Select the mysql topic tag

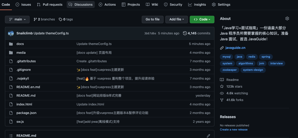point(227,57)
